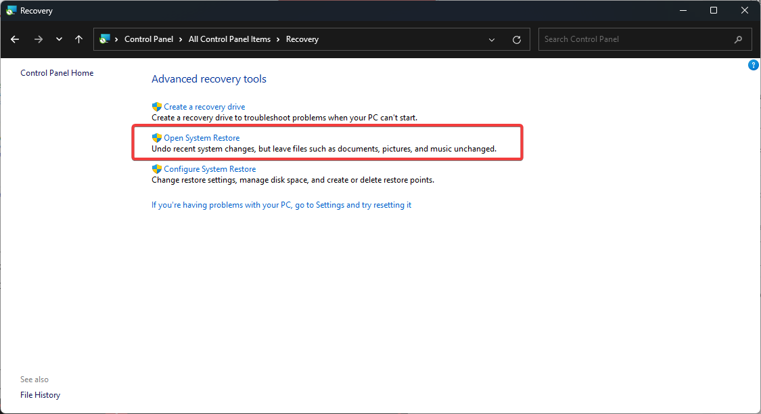Click the Forward arrow navigation button

pos(38,39)
